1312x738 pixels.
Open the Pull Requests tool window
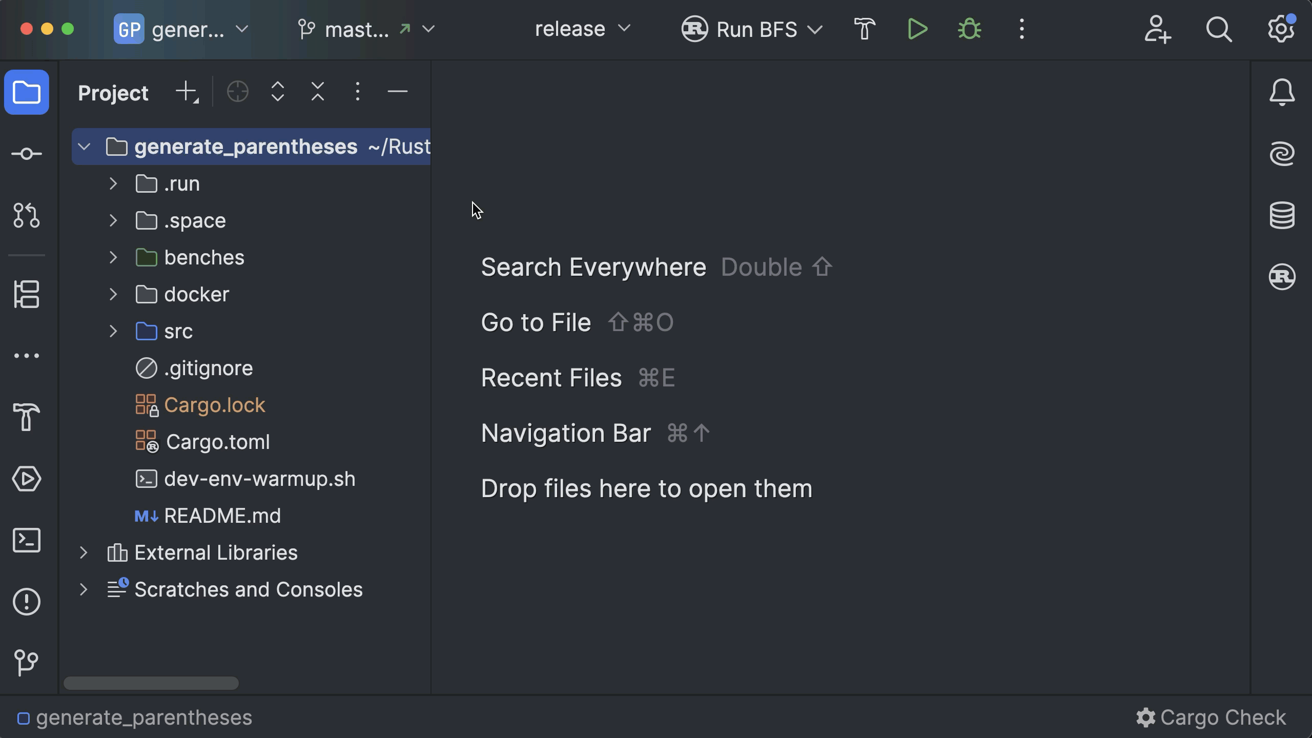27,215
